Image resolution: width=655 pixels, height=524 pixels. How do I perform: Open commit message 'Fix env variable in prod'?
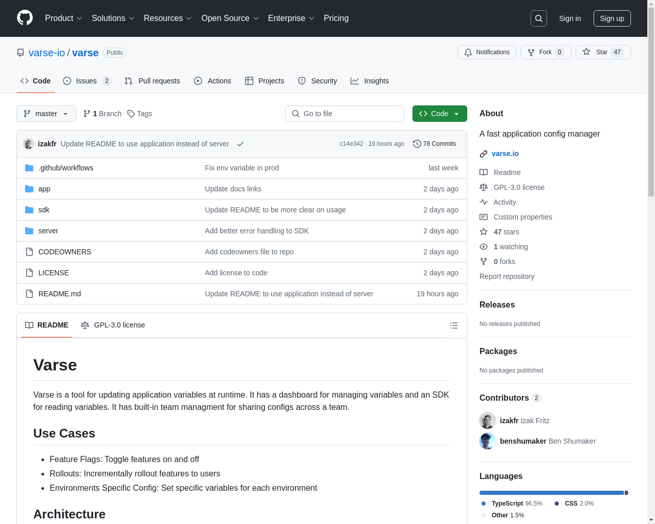pos(242,168)
